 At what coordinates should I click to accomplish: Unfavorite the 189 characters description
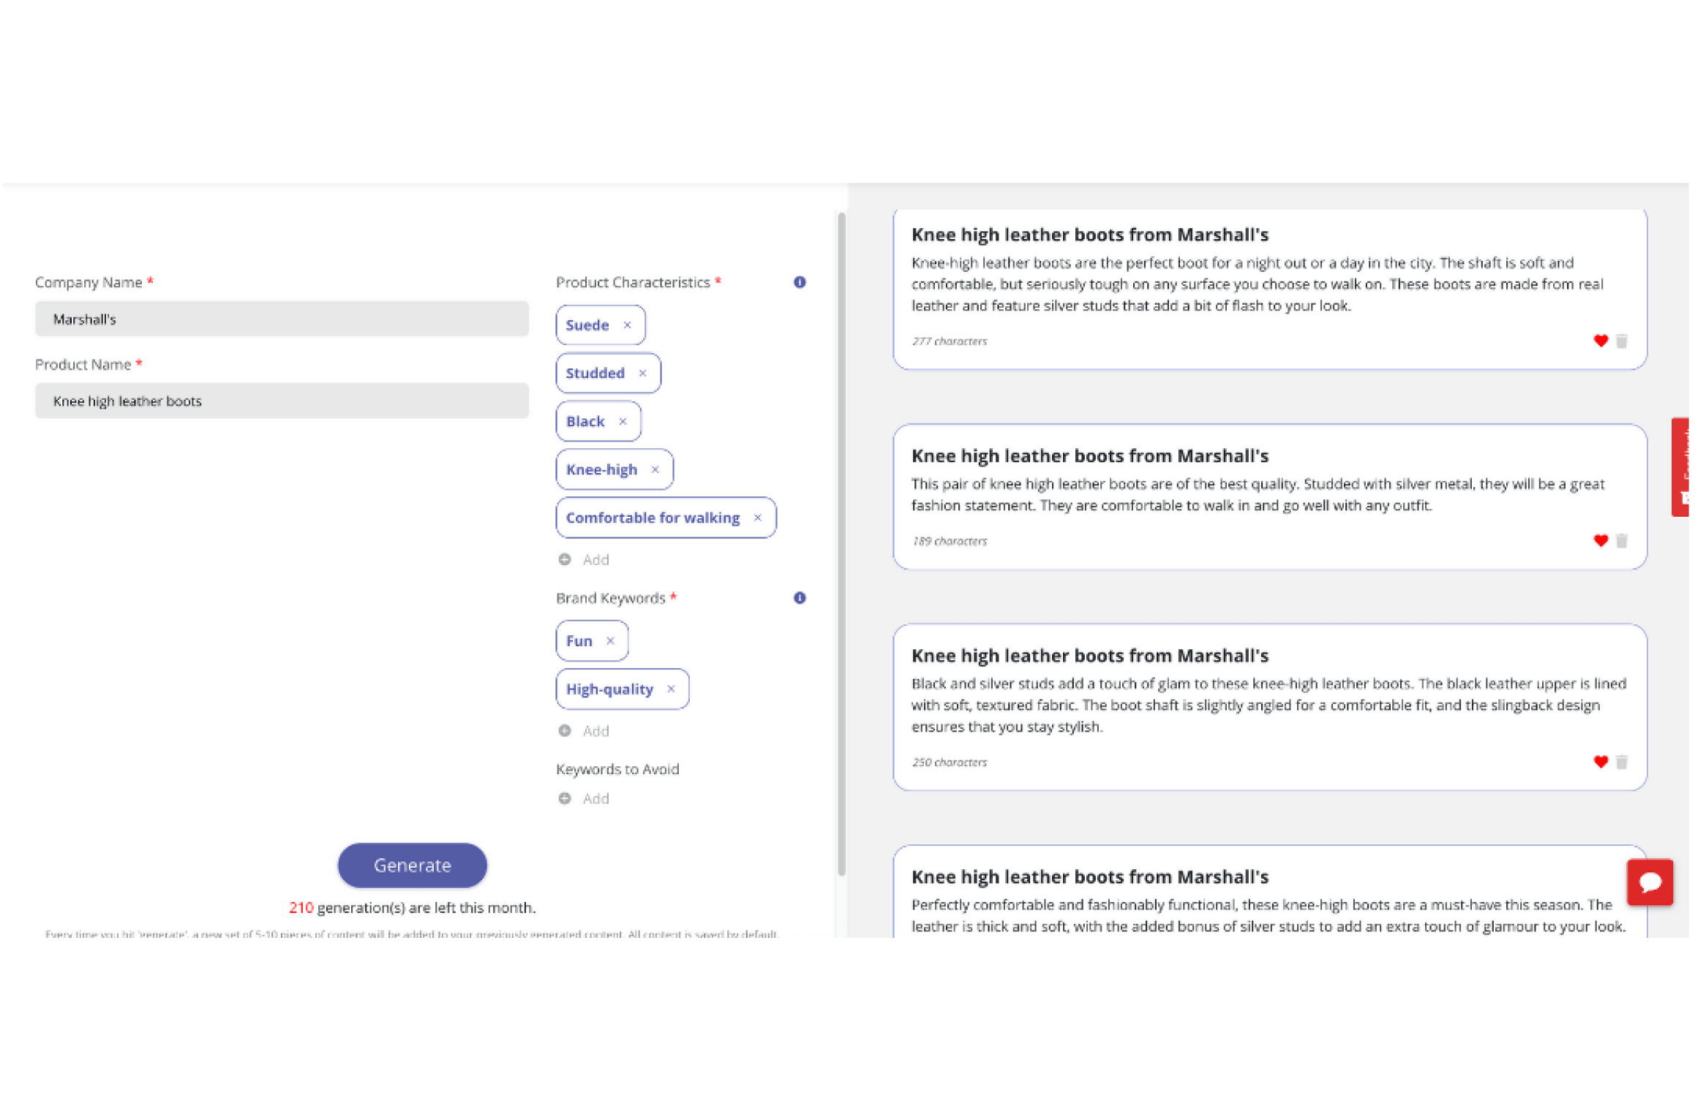(x=1601, y=541)
